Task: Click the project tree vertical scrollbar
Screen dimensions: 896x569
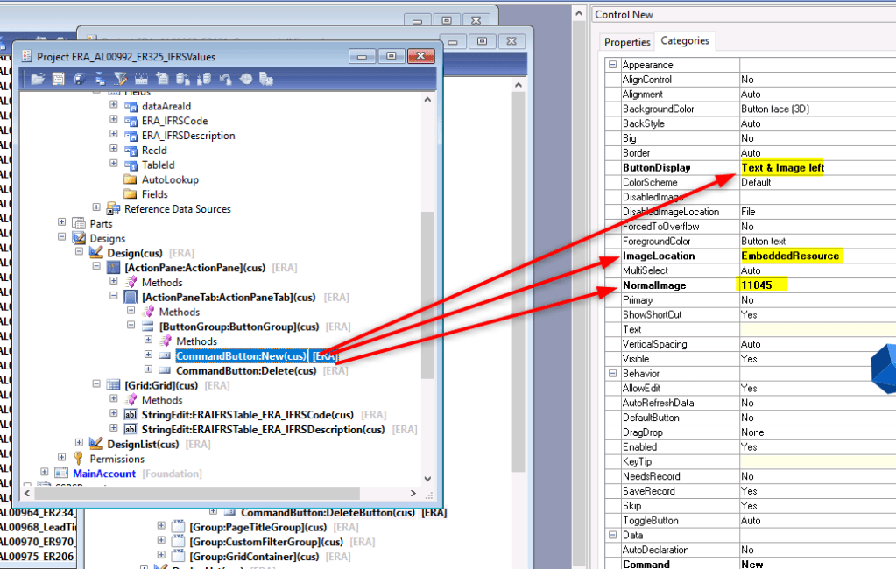Action: pos(427,289)
